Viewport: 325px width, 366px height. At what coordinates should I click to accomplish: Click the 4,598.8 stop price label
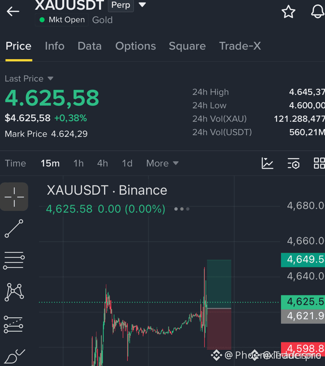303,348
